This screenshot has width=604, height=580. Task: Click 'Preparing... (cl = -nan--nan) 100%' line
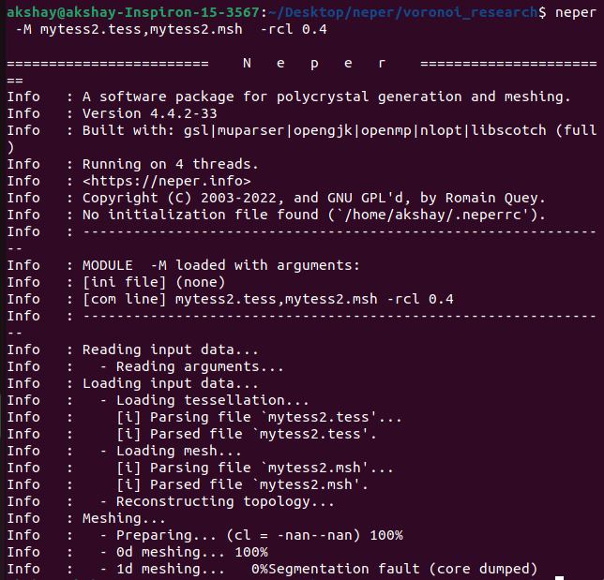[251, 536]
